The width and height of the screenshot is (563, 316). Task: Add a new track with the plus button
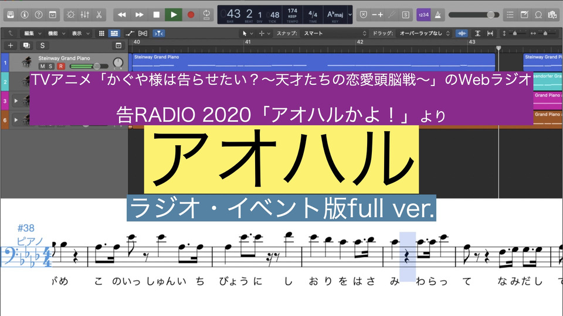coord(11,46)
